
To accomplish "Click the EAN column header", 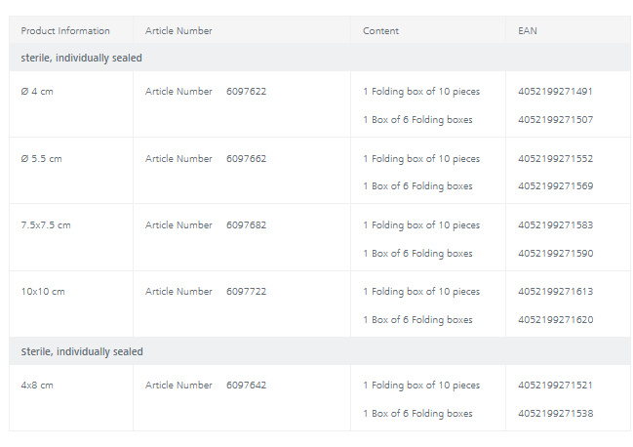I will [528, 31].
